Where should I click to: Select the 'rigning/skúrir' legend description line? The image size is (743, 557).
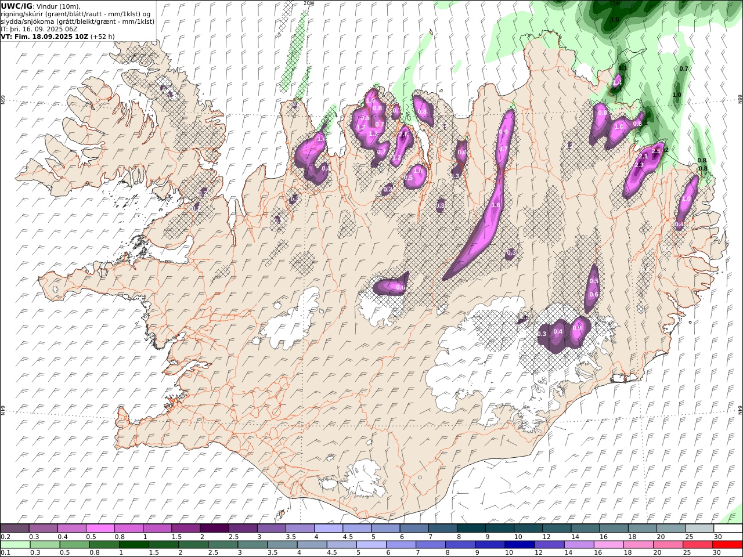[75, 14]
